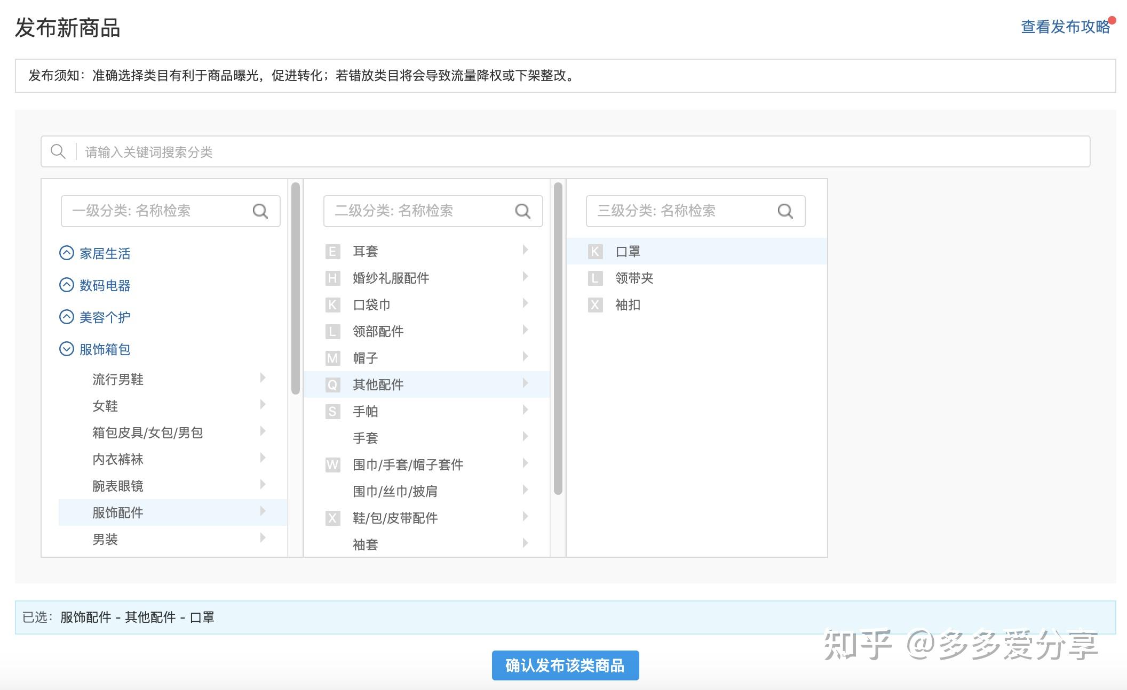
Task: Choose 其他配件 in second-level list
Action: pos(427,384)
